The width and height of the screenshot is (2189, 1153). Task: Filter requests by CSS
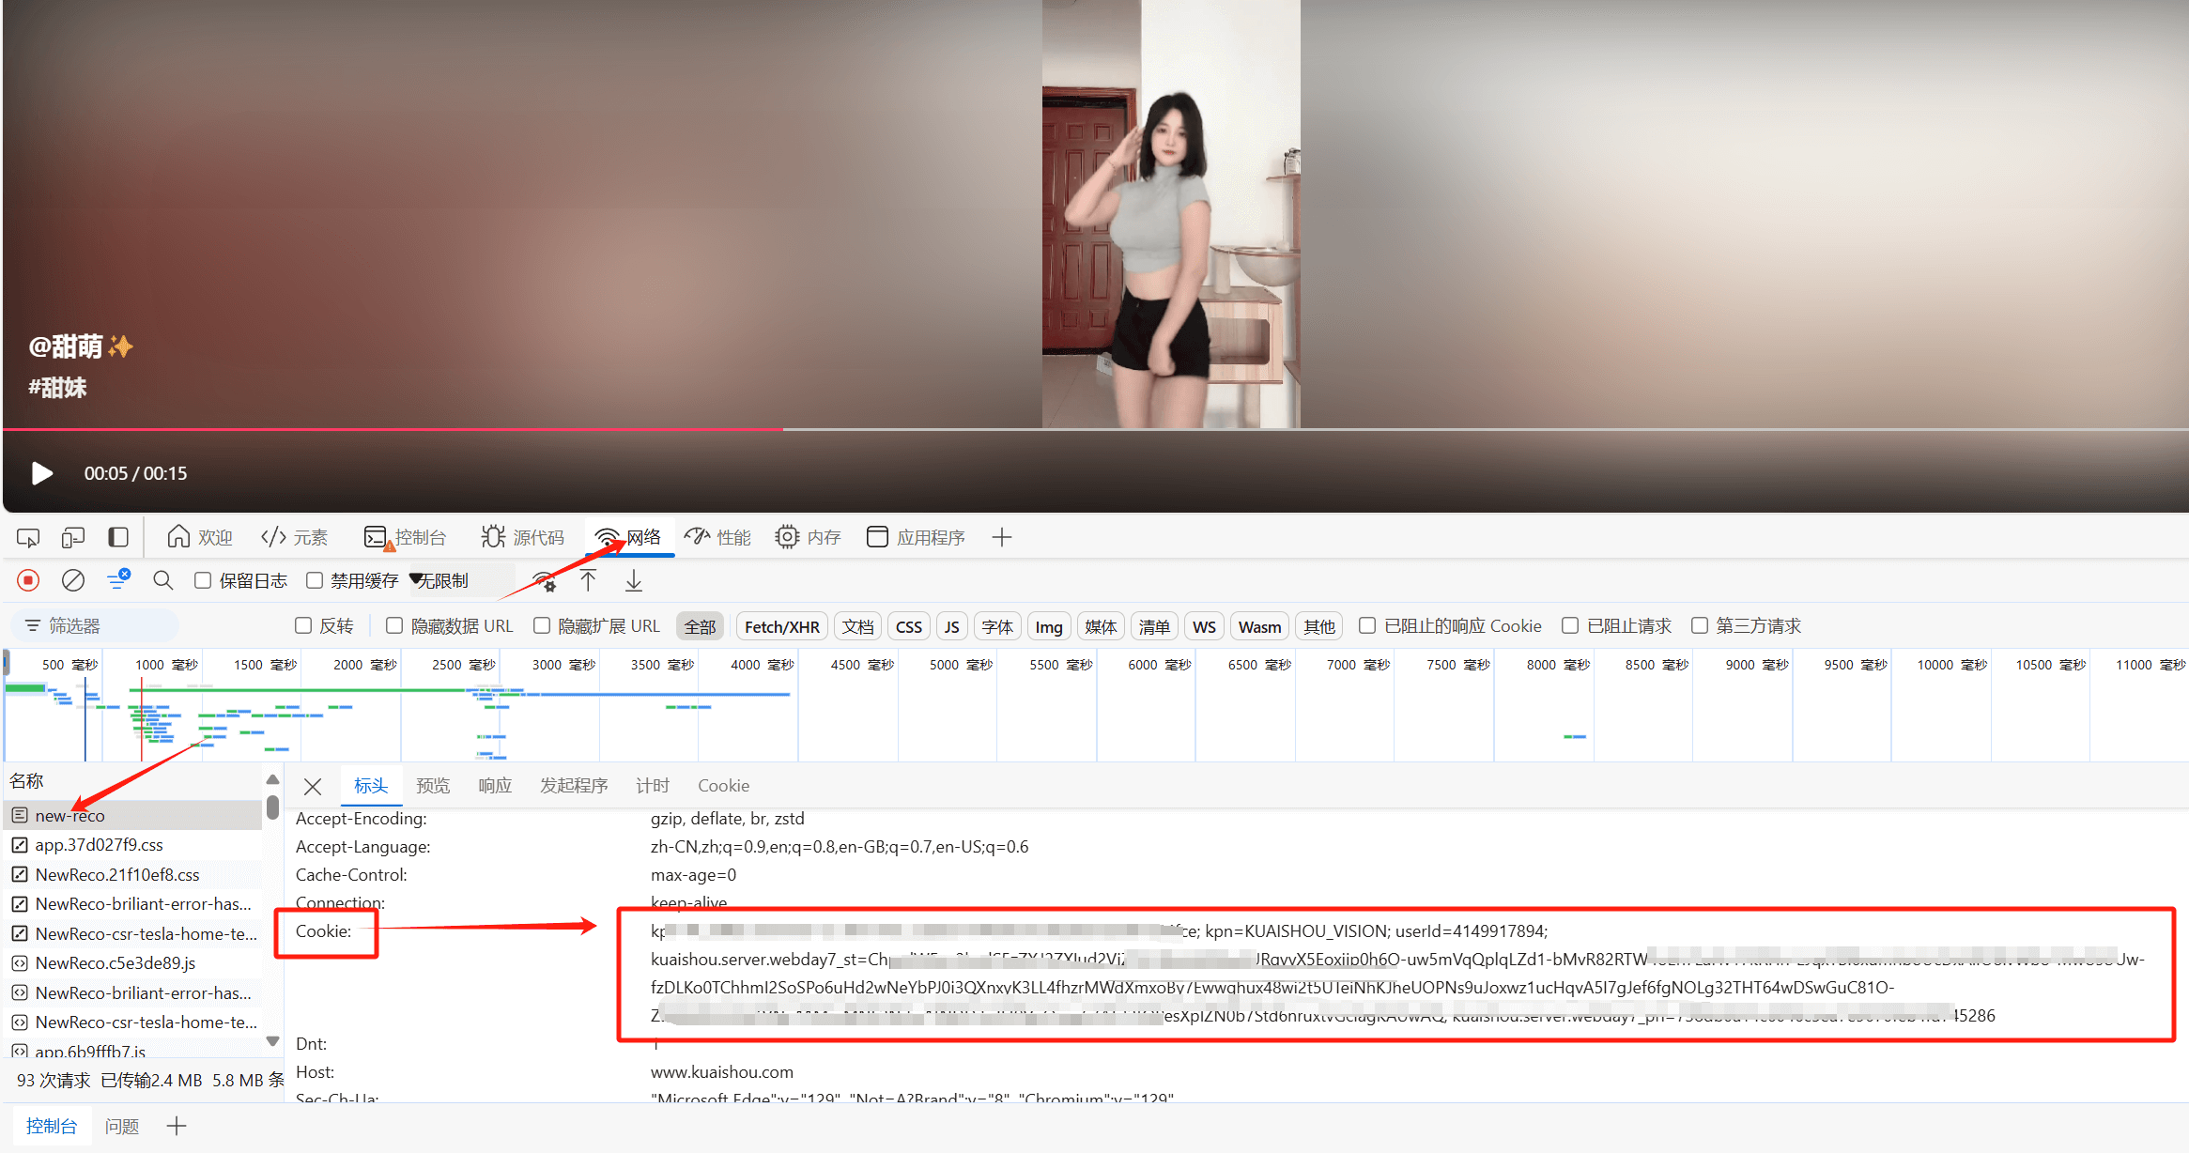909,626
